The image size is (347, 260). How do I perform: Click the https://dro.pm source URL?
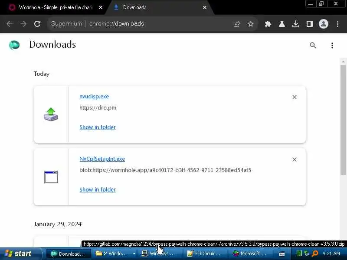(x=98, y=107)
